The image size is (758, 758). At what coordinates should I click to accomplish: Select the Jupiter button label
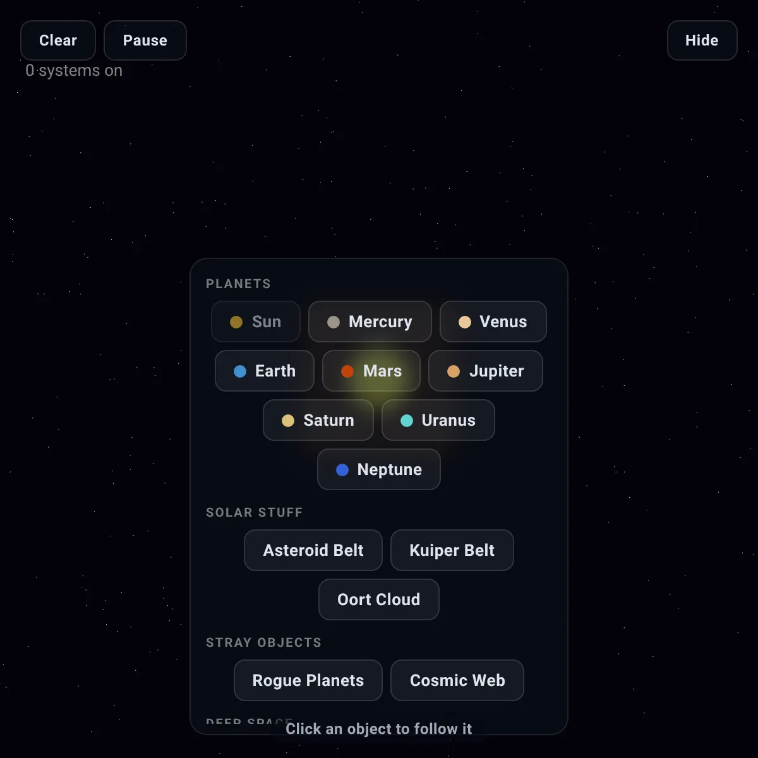(x=496, y=371)
